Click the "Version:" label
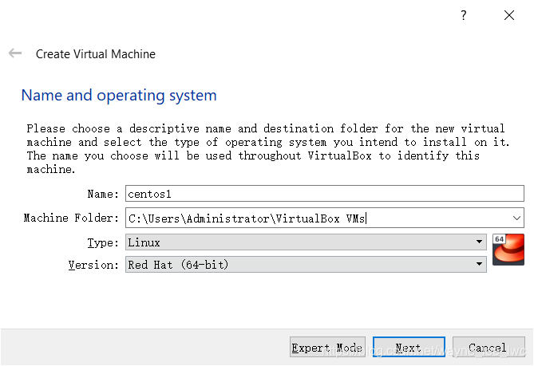The width and height of the screenshot is (534, 366). pyautogui.click(x=93, y=265)
